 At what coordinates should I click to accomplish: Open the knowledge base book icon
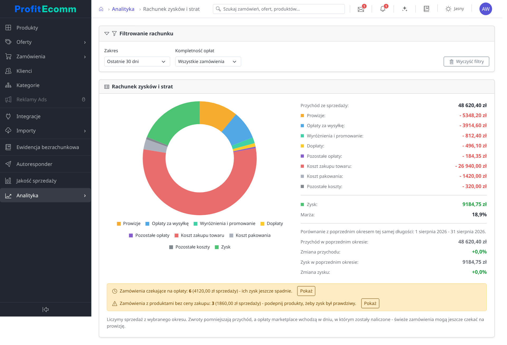(x=426, y=9)
